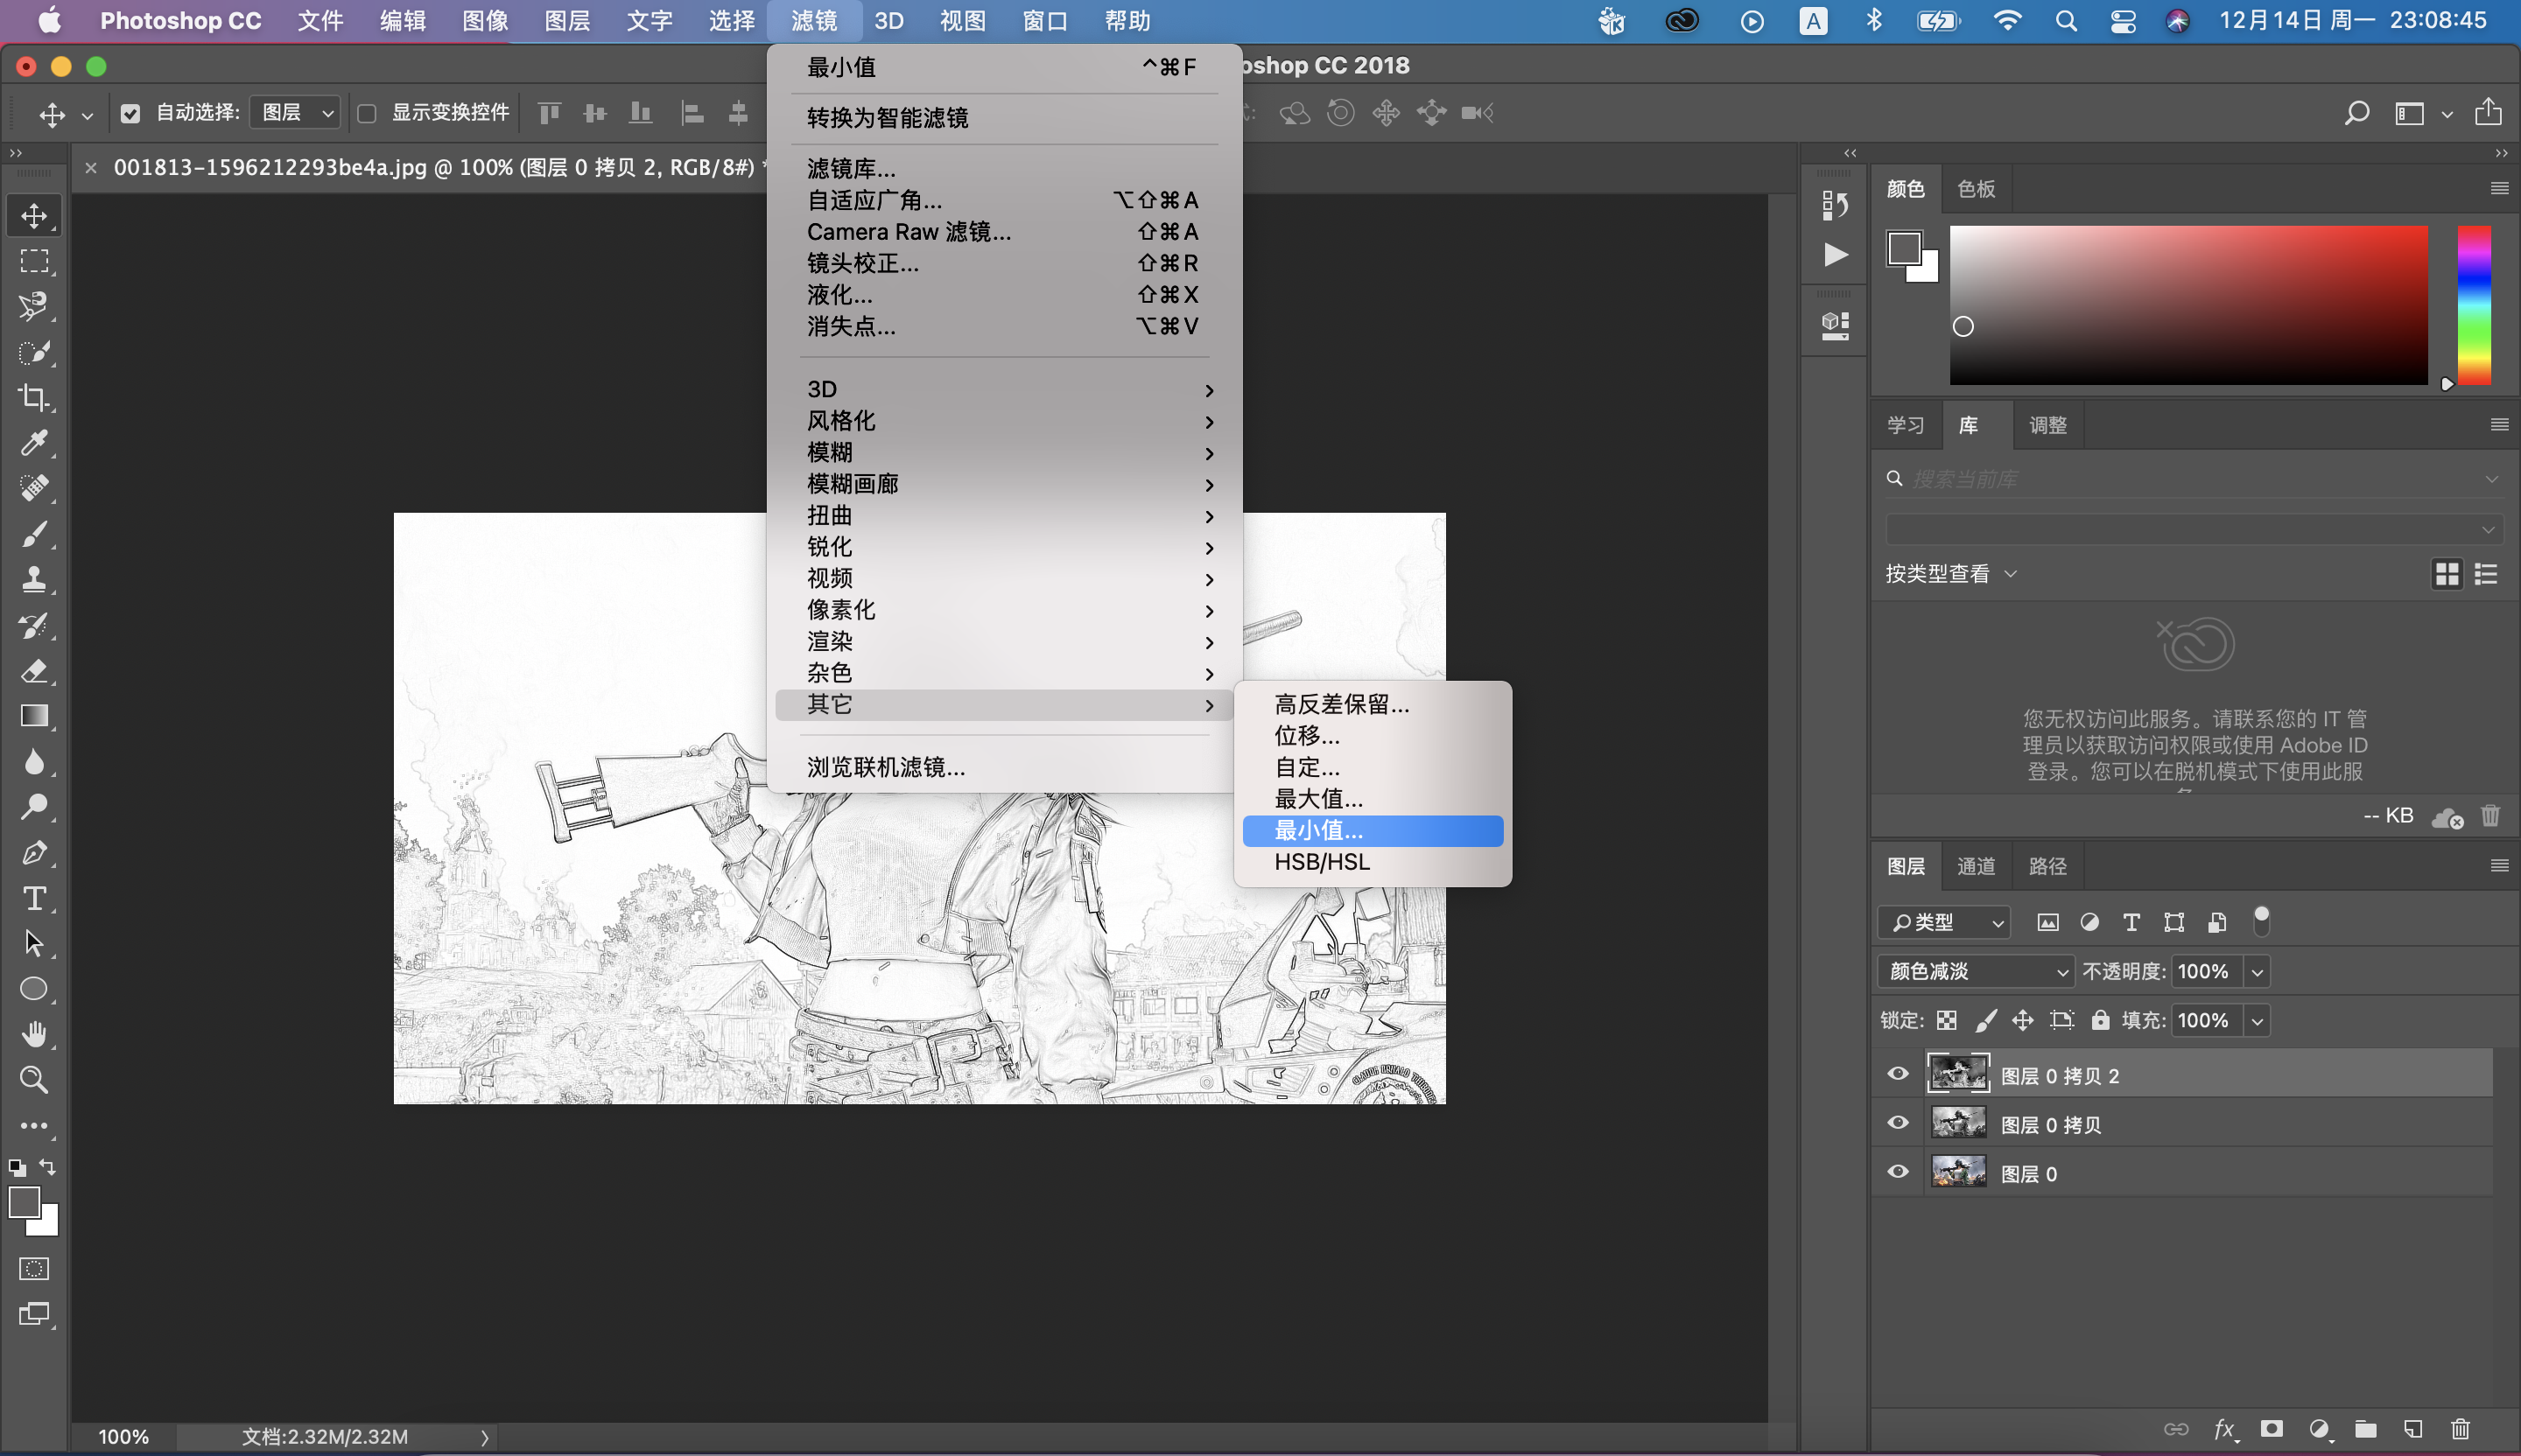Select the History Brush tool
Screen dimensions: 2521x1456
point(34,625)
